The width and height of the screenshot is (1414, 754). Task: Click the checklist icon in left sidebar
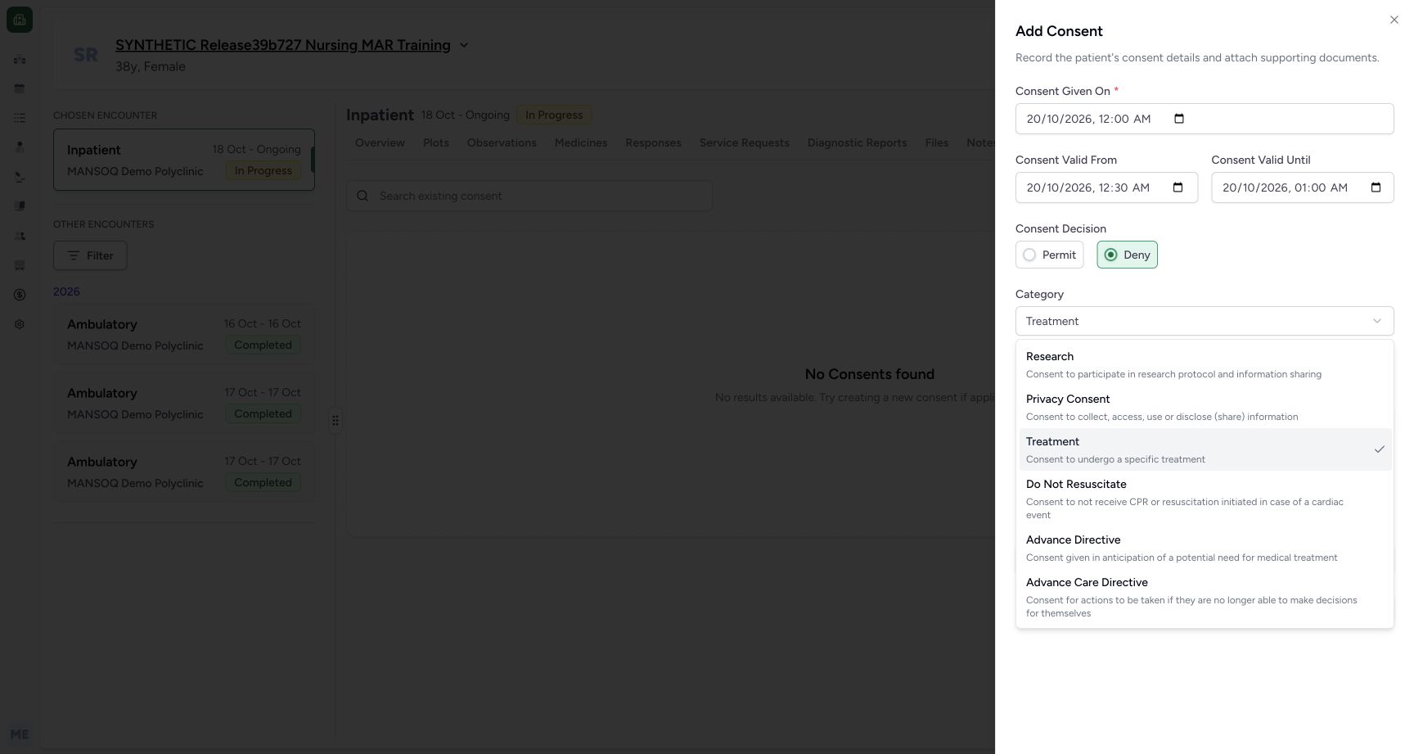coord(20,118)
